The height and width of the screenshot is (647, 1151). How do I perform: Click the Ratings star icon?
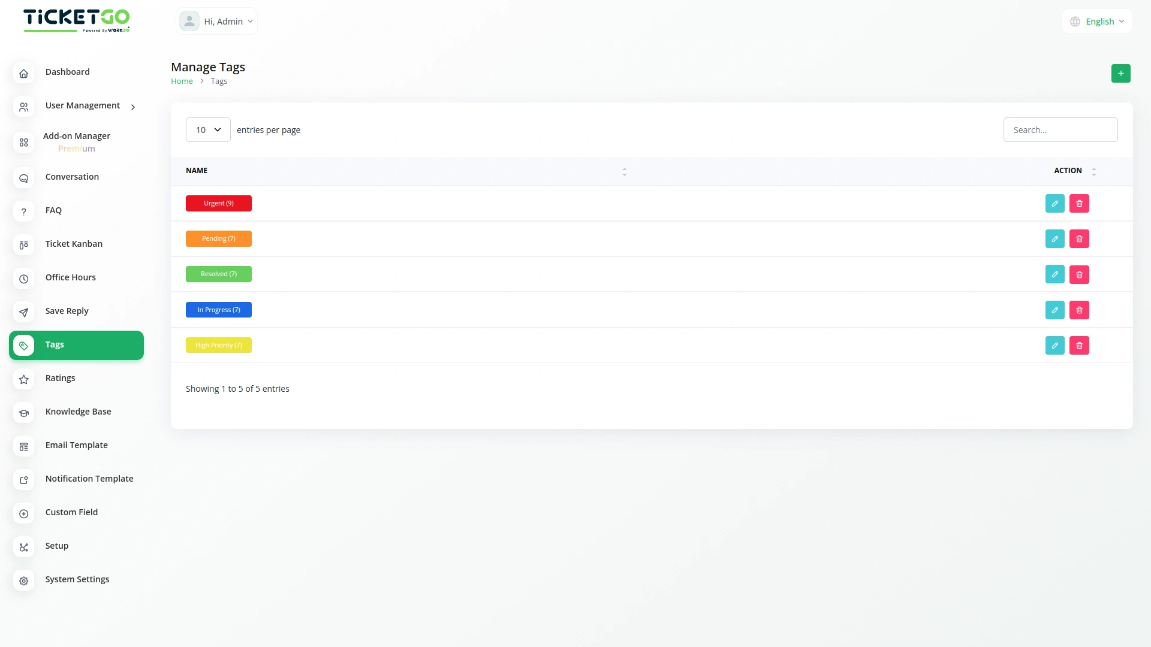pos(23,379)
